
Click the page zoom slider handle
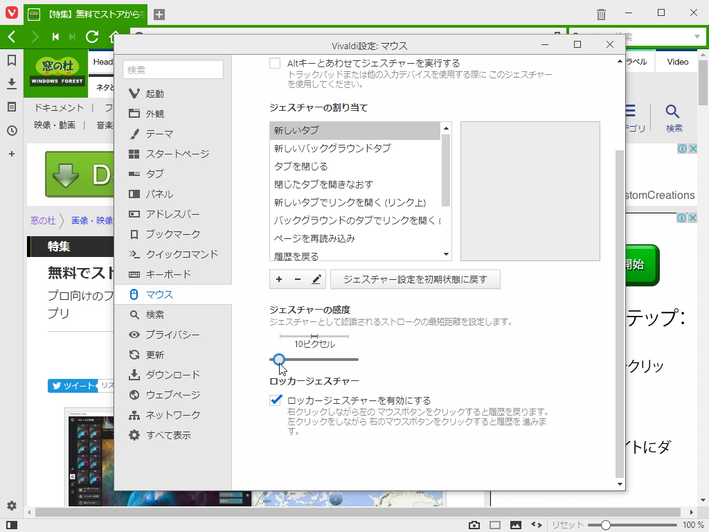coord(605,525)
